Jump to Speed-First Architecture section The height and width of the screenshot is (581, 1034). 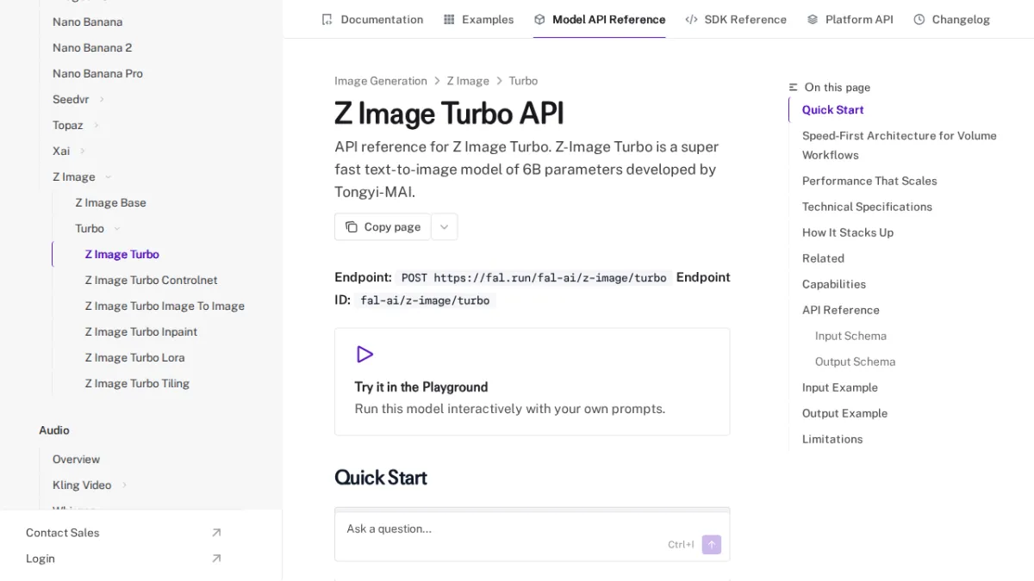899,145
